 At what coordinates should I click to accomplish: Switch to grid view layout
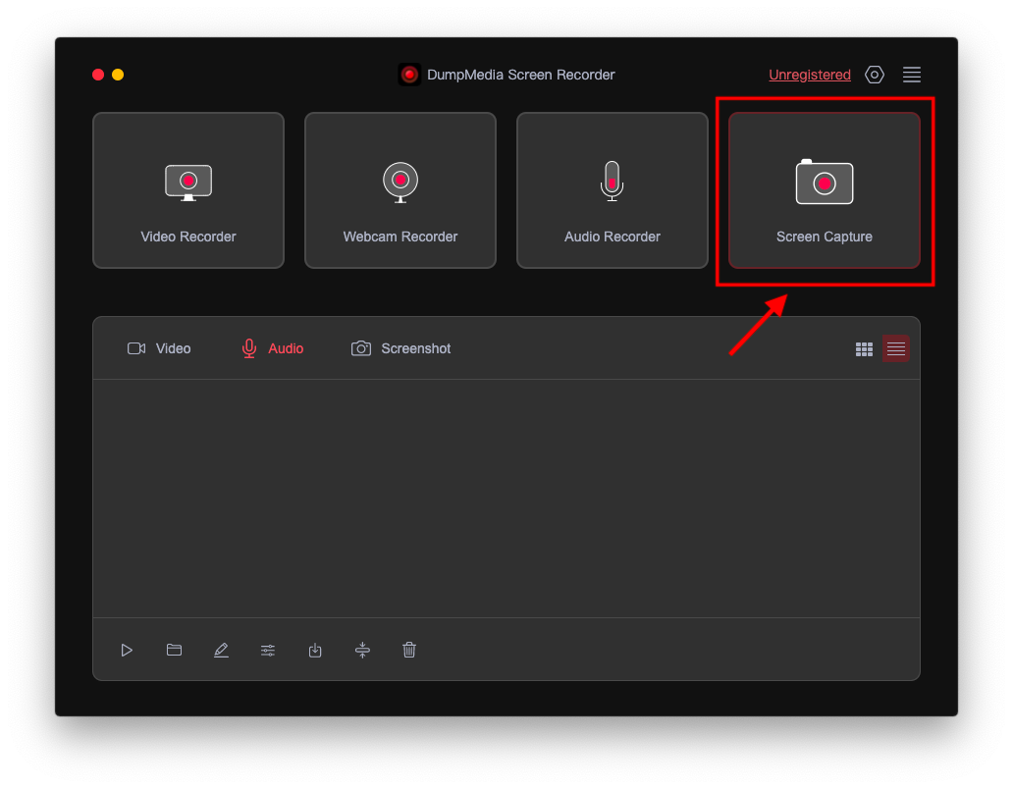(864, 349)
